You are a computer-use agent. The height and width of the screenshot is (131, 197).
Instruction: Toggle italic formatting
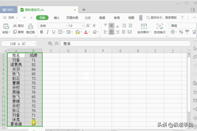[48, 32]
